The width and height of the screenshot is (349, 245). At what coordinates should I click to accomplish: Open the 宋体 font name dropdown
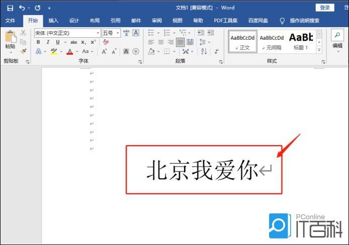coord(98,33)
